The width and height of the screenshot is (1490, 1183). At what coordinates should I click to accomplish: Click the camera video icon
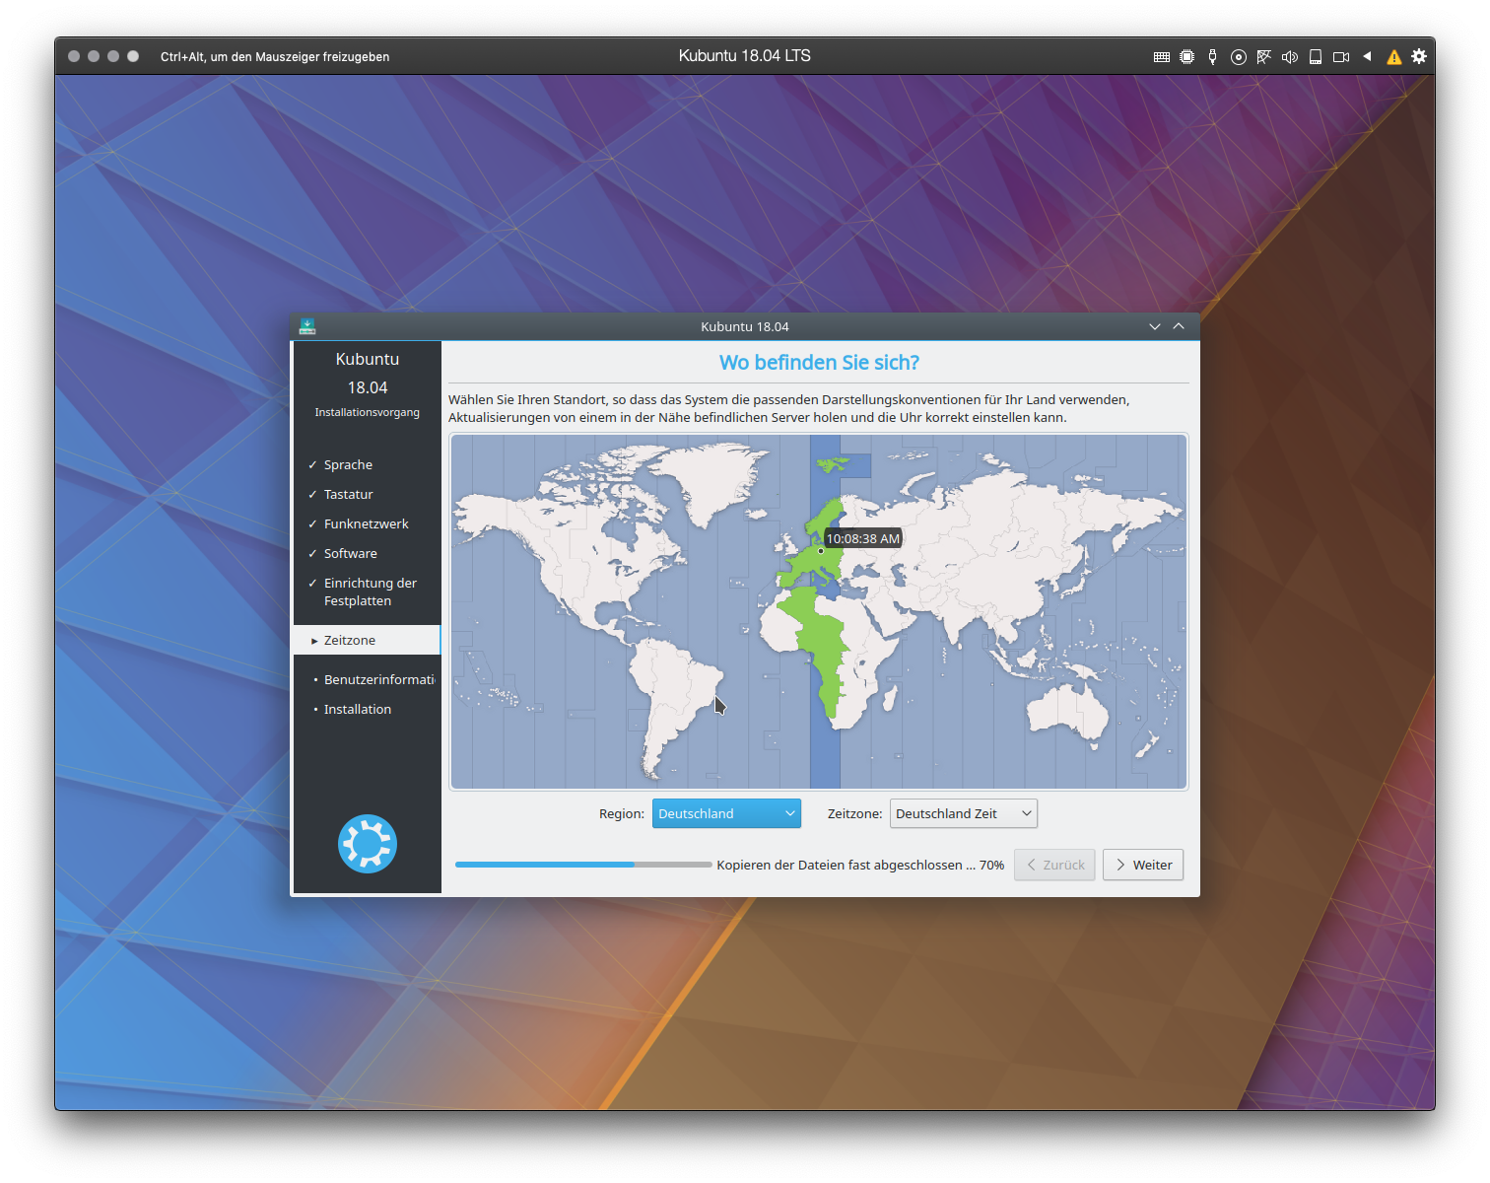click(x=1341, y=57)
